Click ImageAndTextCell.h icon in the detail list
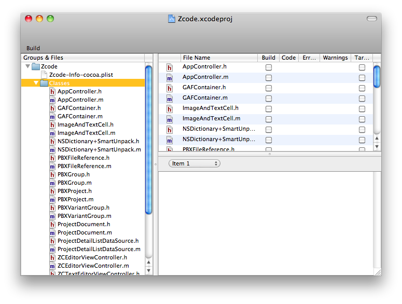The width and height of the screenshot is (402, 304). click(170, 109)
